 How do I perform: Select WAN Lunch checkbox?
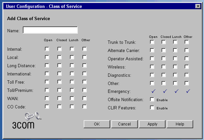click(x=72, y=98)
